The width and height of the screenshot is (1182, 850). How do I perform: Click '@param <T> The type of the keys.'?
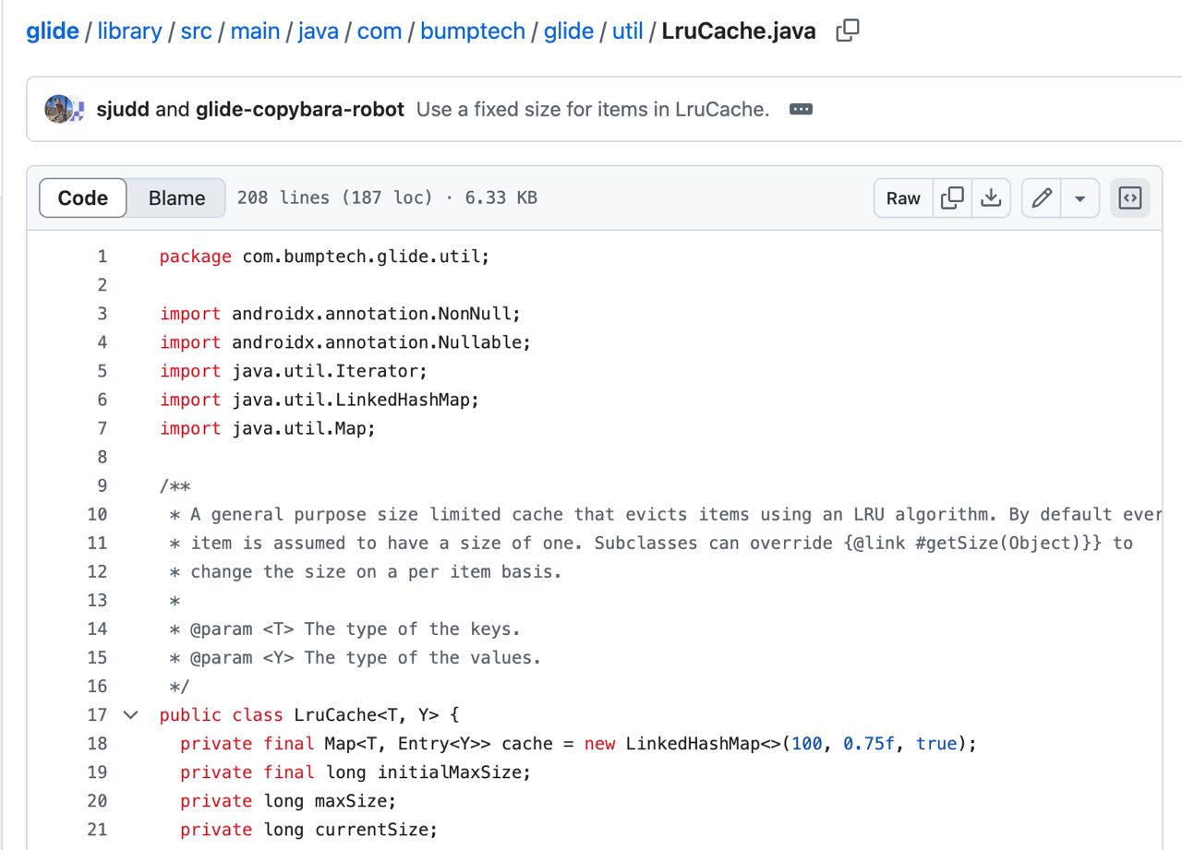click(x=356, y=629)
